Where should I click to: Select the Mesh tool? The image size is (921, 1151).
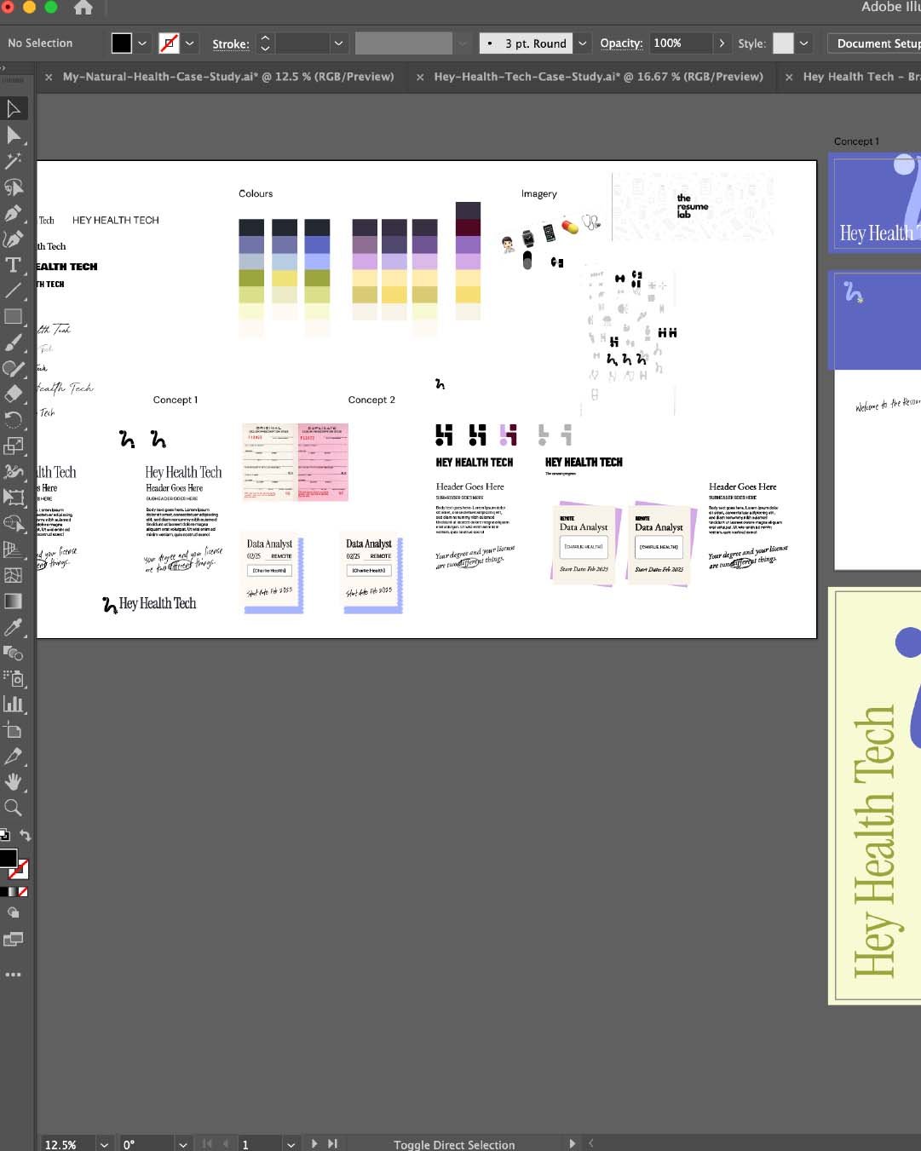click(14, 575)
